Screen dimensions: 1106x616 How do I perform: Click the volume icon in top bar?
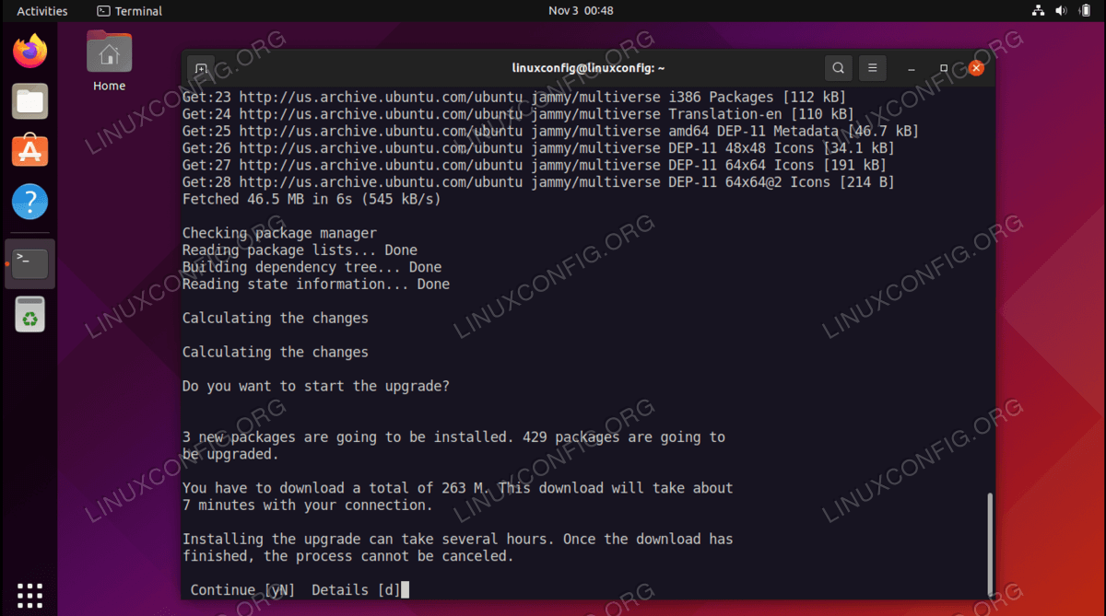coord(1061,11)
